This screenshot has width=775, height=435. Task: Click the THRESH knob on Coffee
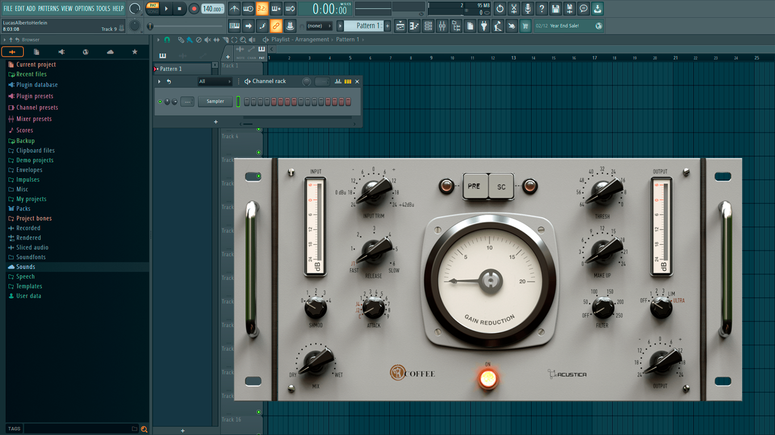(x=602, y=193)
